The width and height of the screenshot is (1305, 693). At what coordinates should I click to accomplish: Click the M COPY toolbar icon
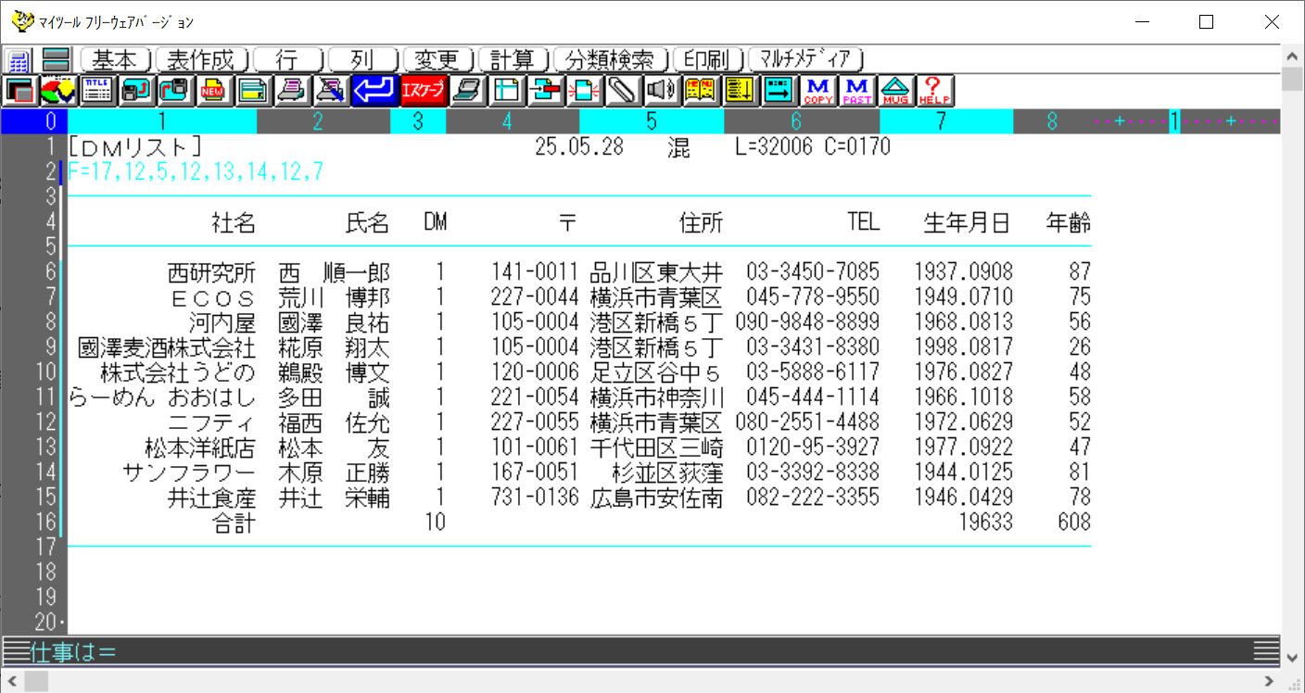819,91
